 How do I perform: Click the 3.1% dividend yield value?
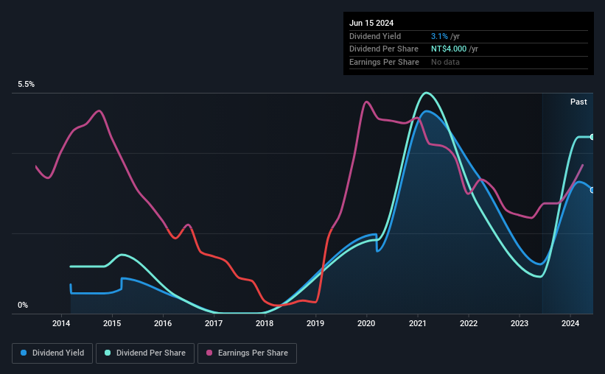tap(439, 36)
